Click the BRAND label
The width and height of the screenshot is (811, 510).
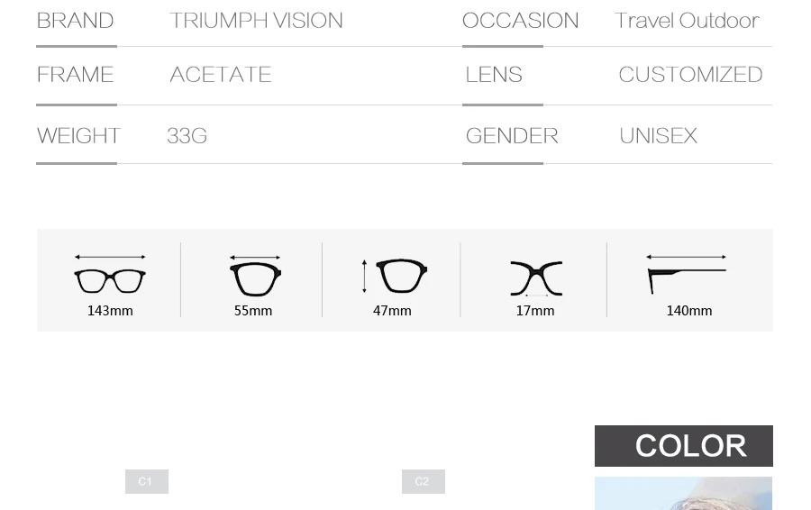point(76,21)
